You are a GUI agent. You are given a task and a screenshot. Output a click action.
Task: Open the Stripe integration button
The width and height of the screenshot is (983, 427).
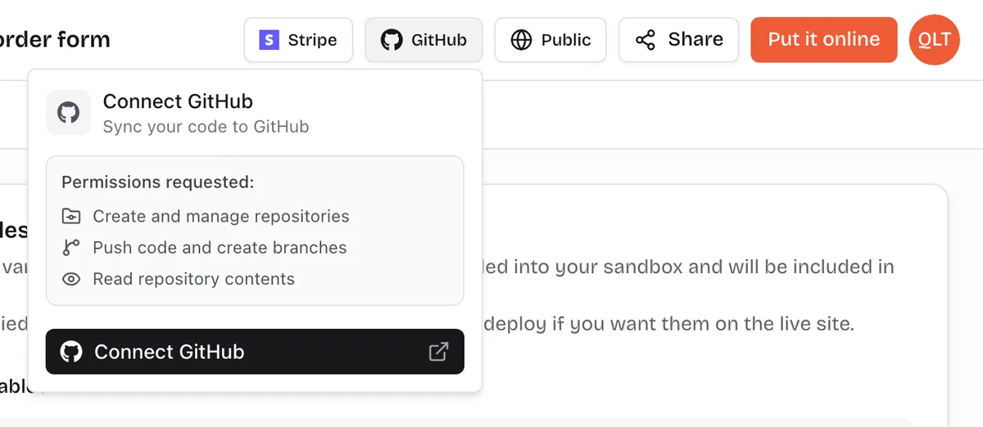[x=298, y=40]
